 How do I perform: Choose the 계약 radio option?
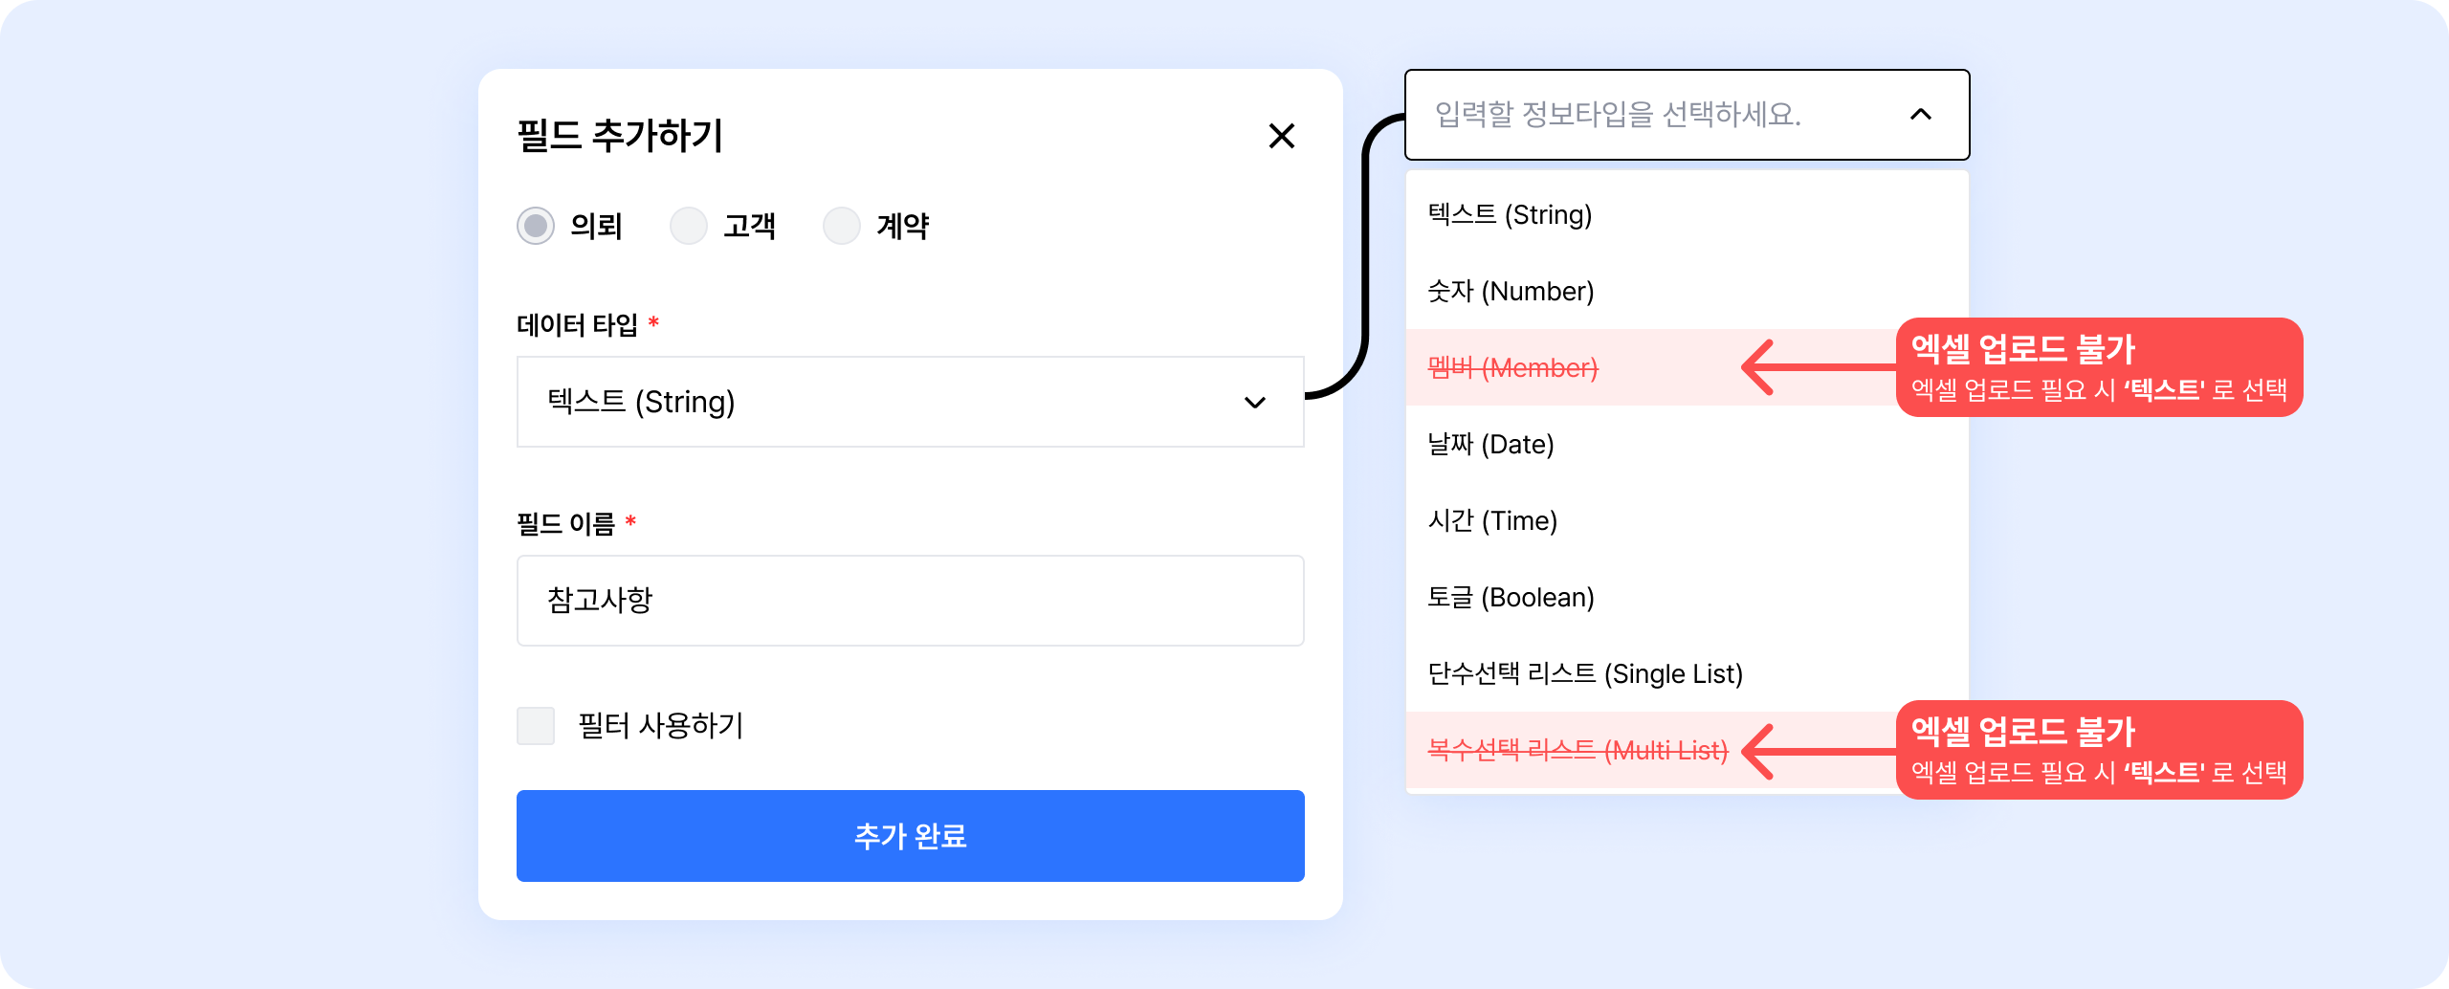842,226
